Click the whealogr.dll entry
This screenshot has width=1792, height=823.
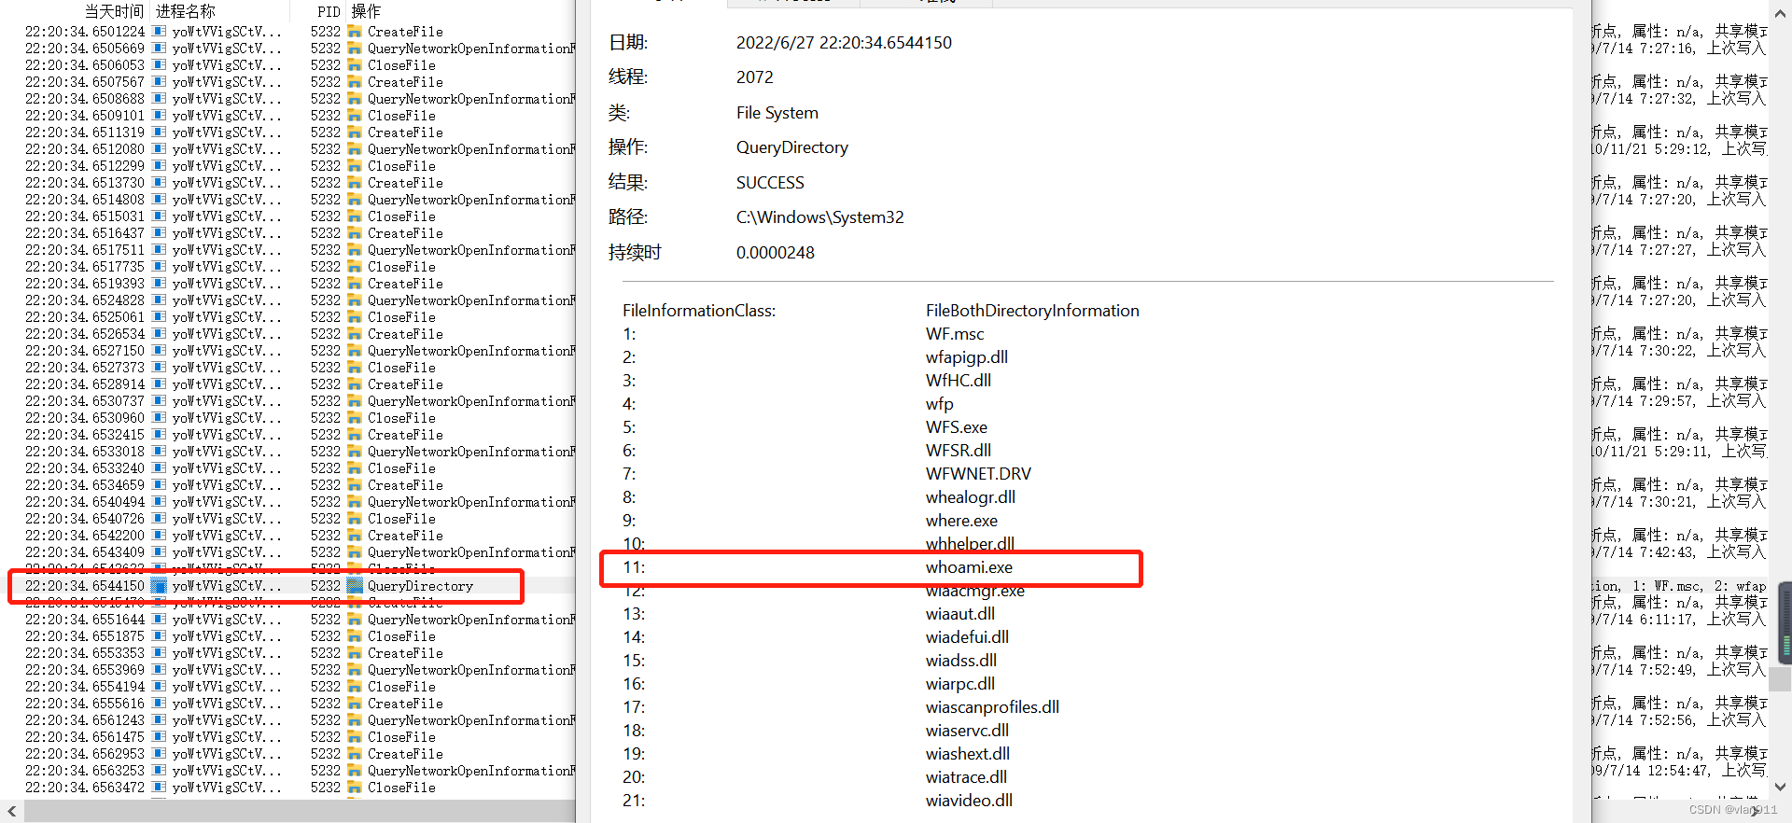(x=970, y=497)
